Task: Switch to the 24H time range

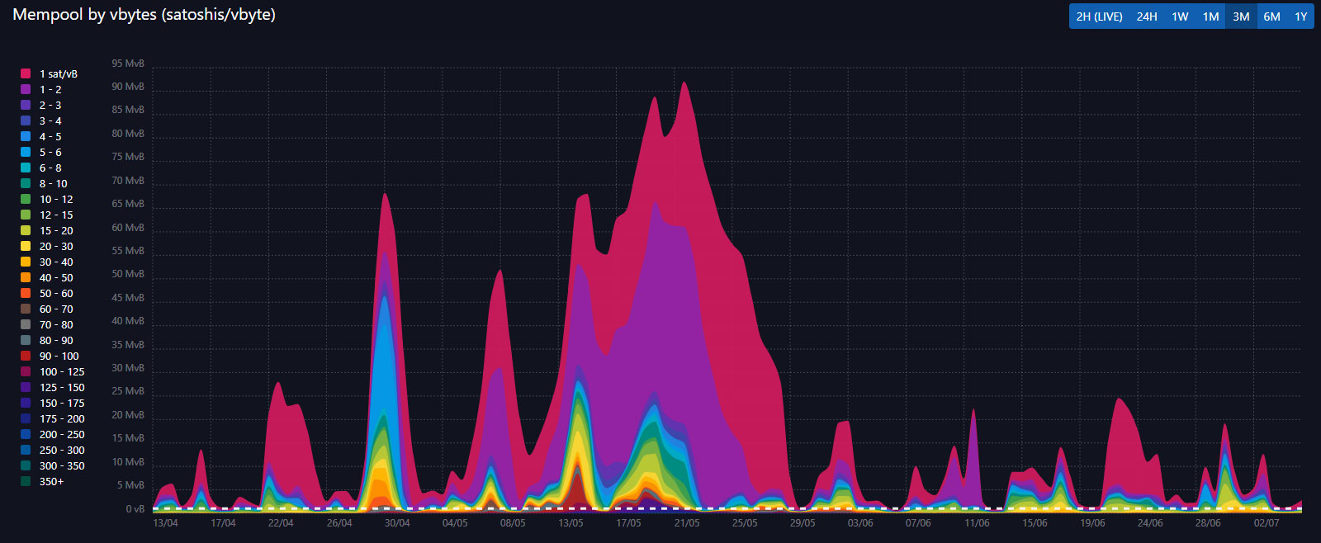Action: pos(1146,17)
